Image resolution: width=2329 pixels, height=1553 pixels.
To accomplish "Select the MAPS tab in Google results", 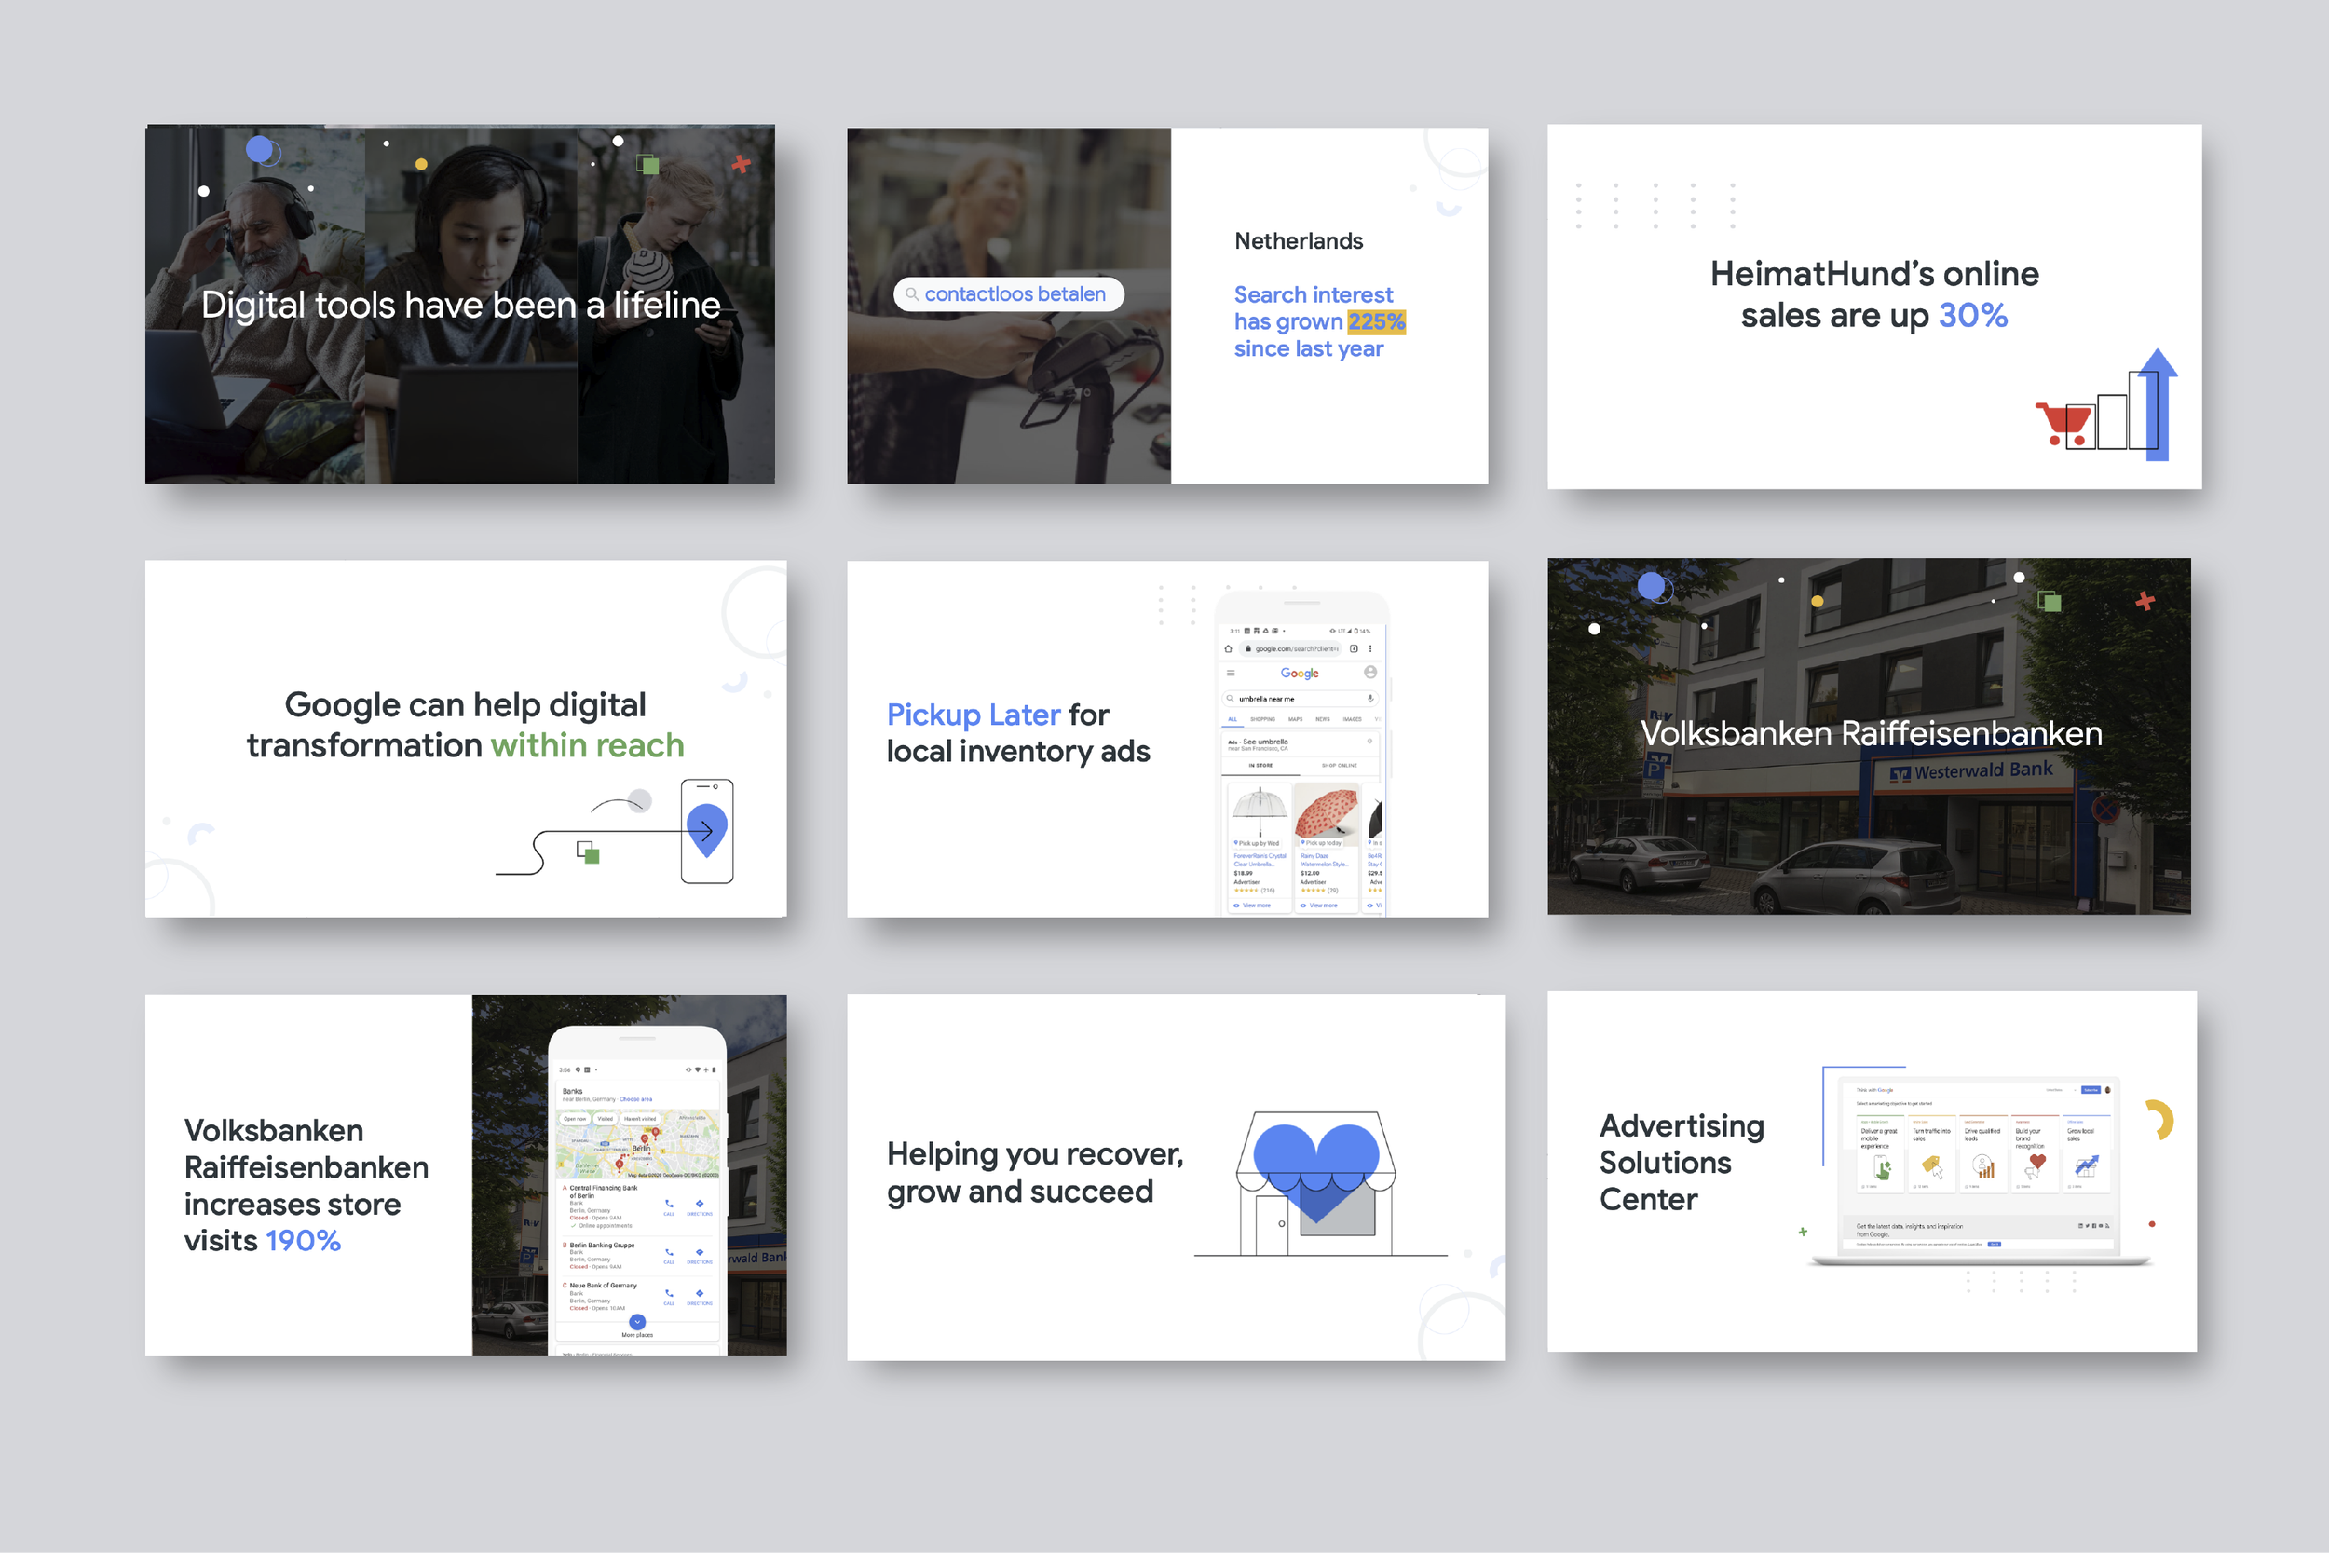I will coord(1296,719).
